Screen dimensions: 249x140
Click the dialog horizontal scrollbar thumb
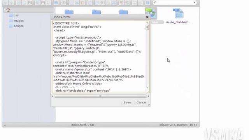pos(100,96)
